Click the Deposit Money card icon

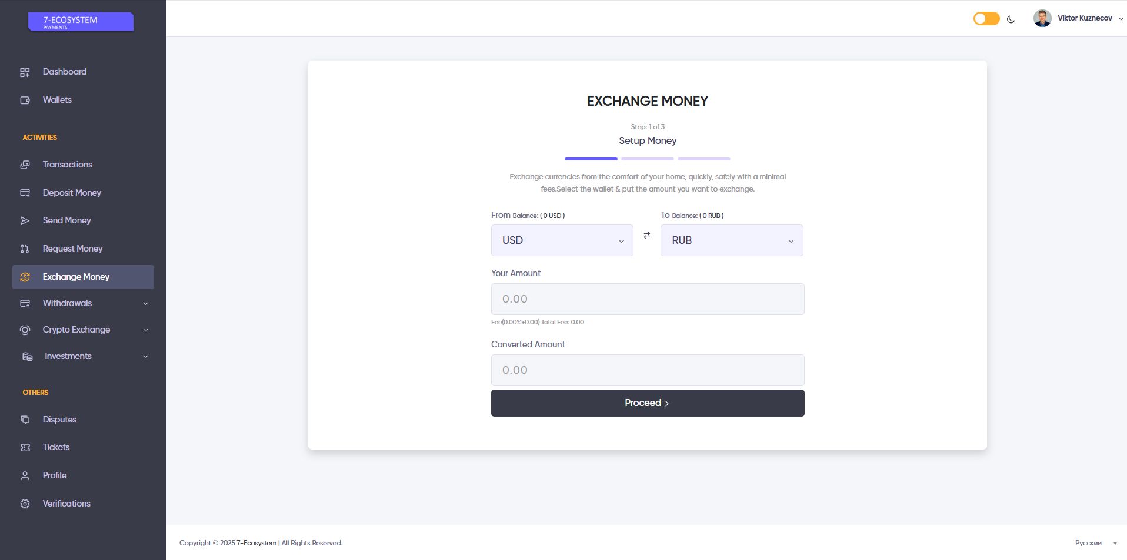point(25,193)
